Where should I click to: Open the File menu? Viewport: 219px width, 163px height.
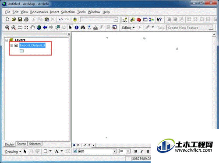[7, 12]
